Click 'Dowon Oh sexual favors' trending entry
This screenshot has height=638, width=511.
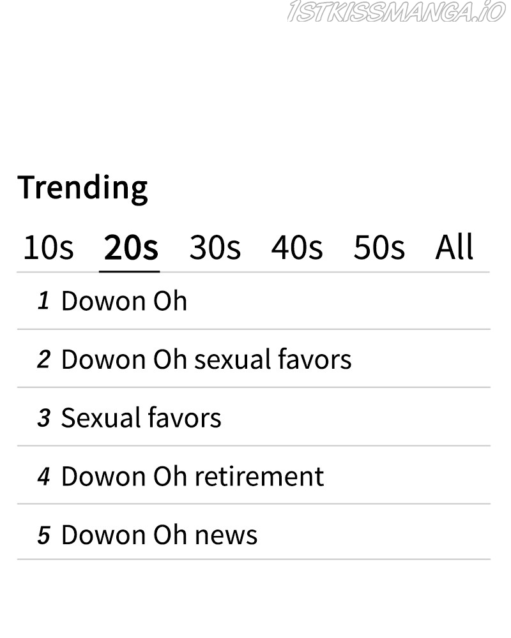click(x=206, y=359)
